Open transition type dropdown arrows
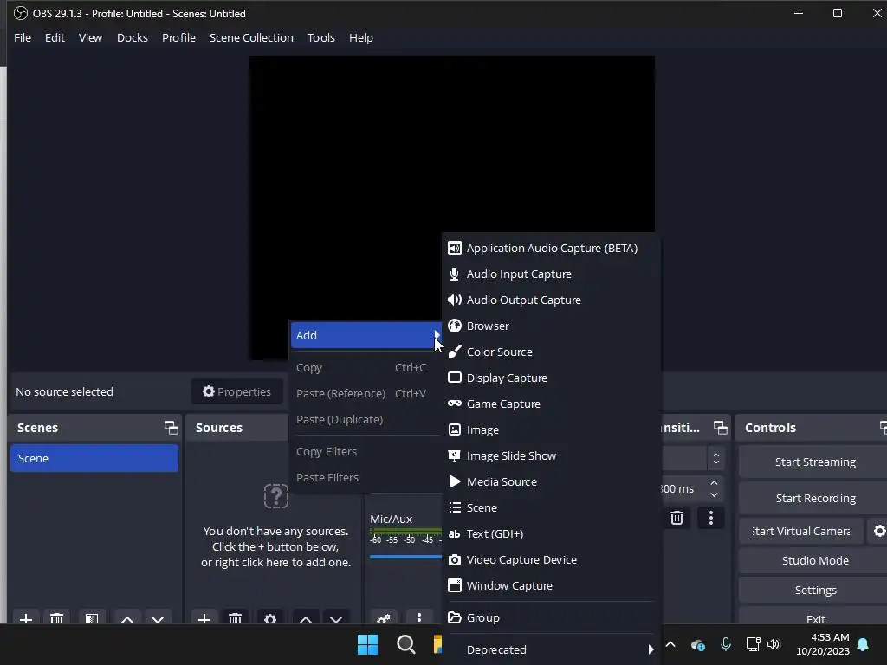Image resolution: width=887 pixels, height=665 pixels. coord(716,459)
